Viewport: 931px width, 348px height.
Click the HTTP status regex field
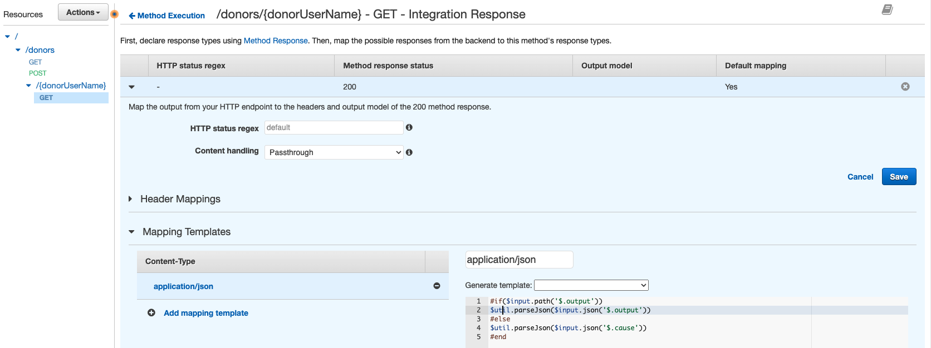point(334,127)
